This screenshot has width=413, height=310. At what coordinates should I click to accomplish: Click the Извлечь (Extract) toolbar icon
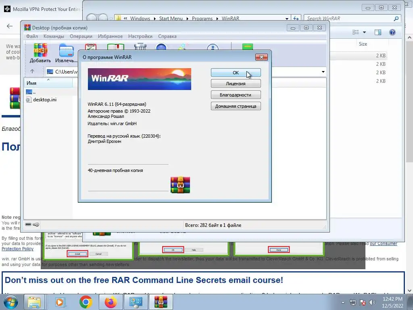(x=67, y=50)
